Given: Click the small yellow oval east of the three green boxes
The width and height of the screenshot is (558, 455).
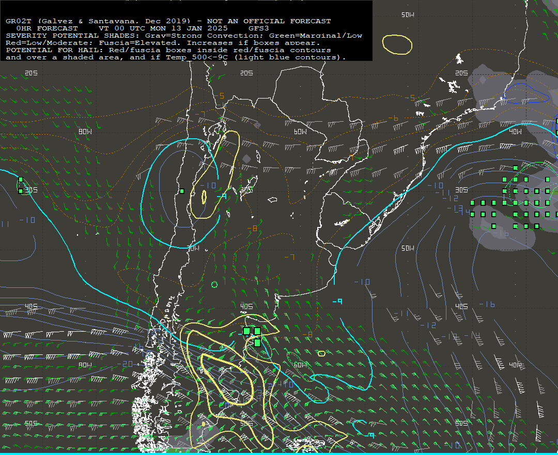Looking at the screenshot, I should coord(321,353).
